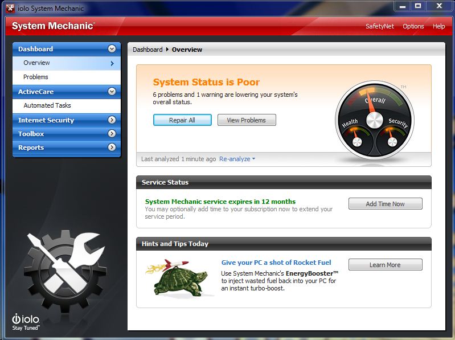Click the Add Time Now button
Image resolution: width=455 pixels, height=340 pixels.
tap(386, 204)
